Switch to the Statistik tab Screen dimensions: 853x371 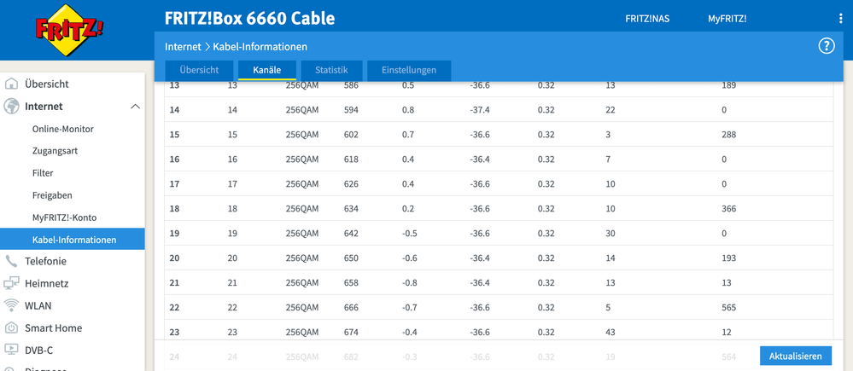pos(331,70)
